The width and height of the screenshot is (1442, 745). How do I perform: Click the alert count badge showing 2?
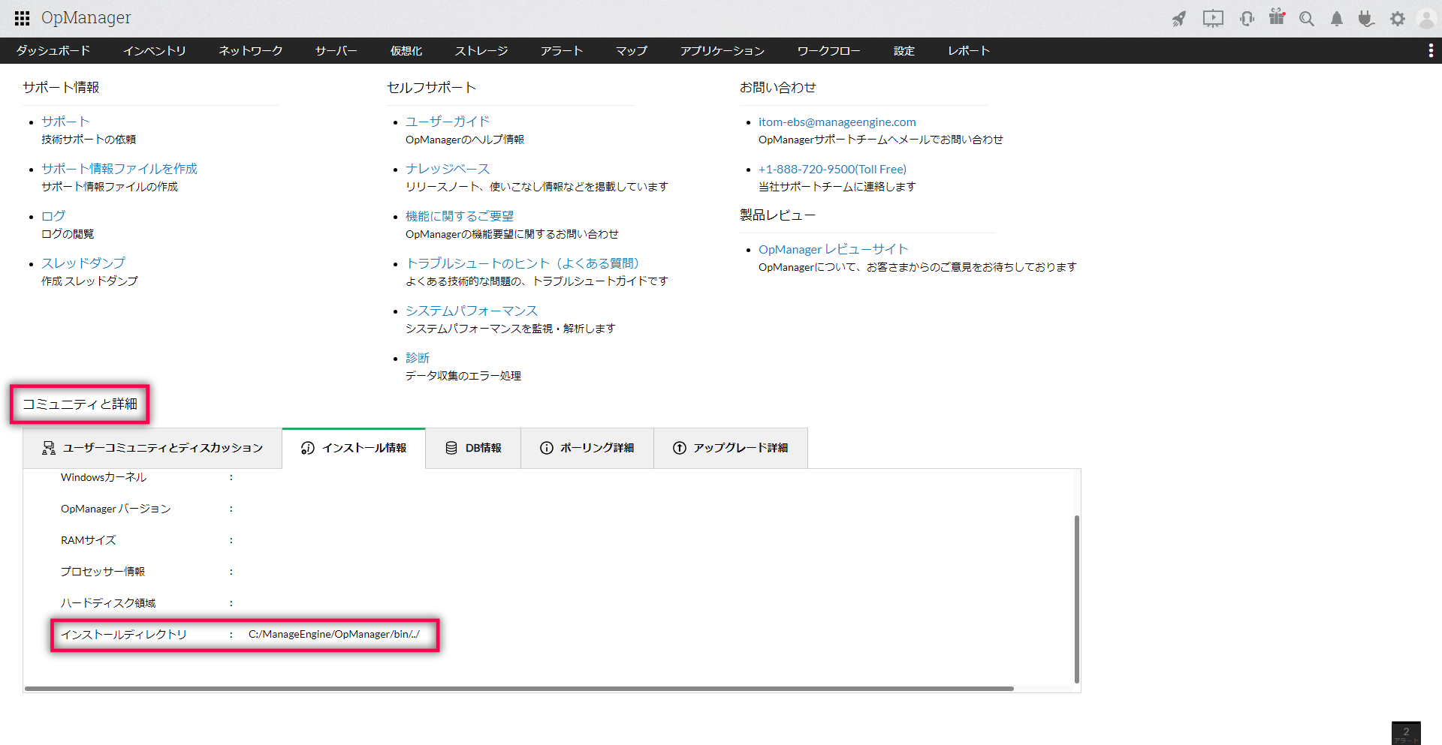tap(1406, 733)
